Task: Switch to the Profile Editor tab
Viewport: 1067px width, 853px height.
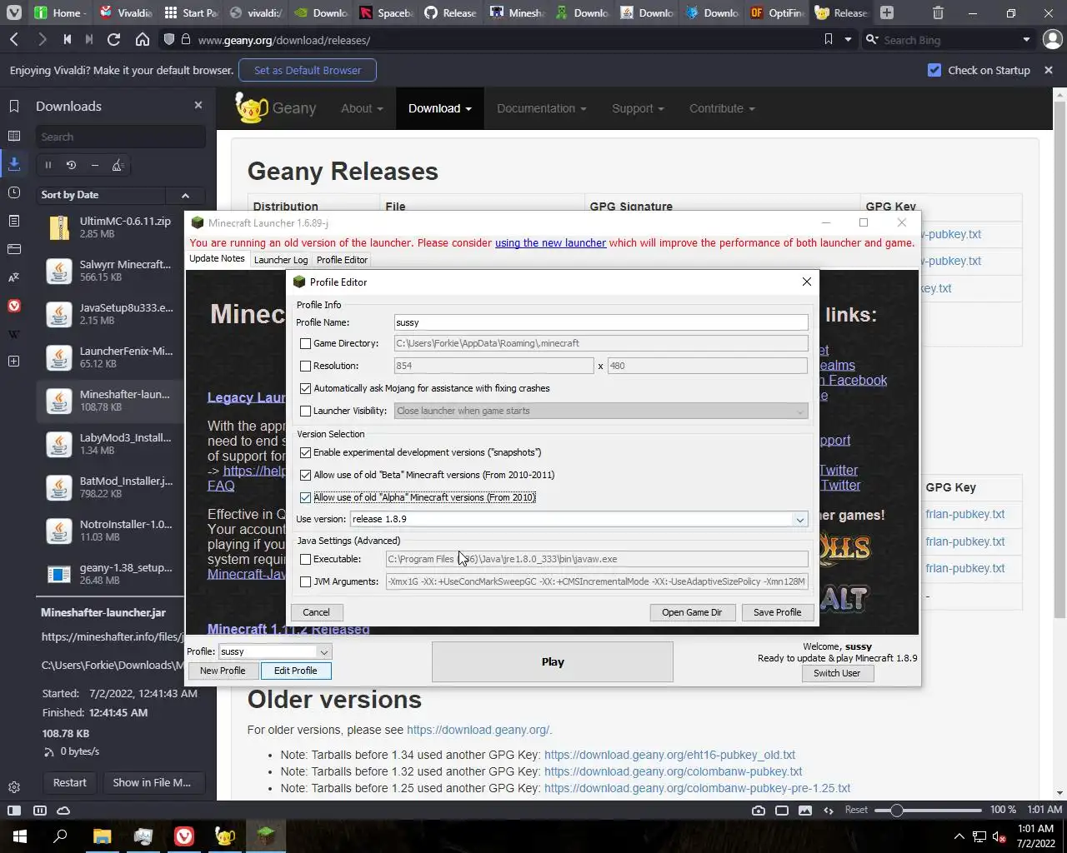Action: 342,260
